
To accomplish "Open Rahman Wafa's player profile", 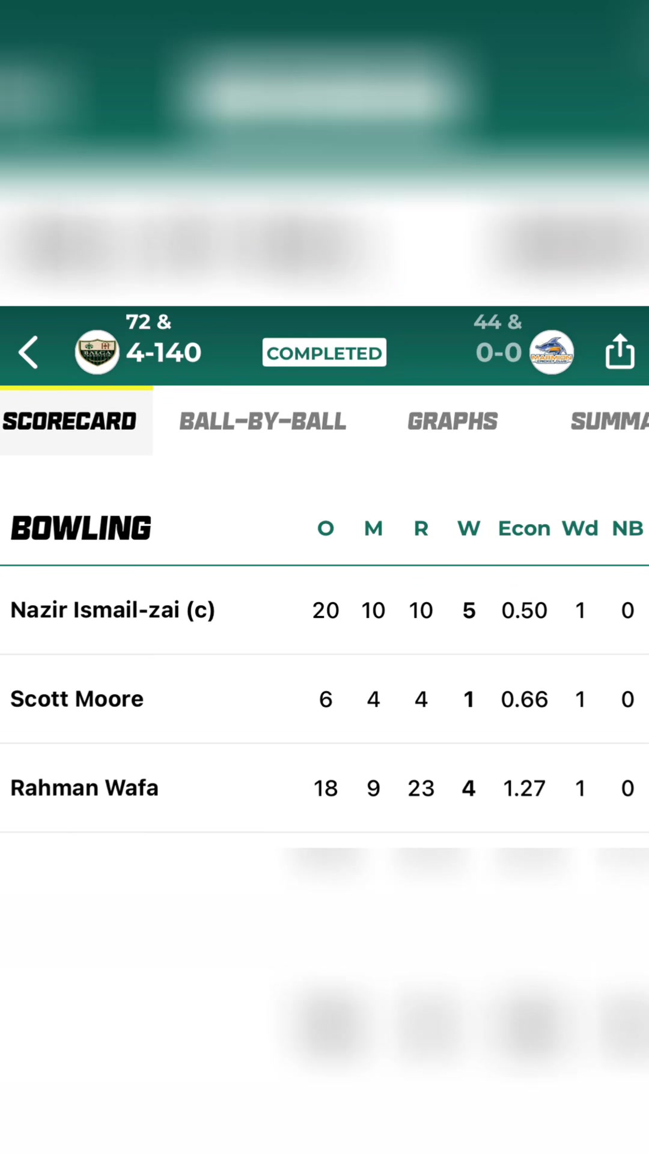I will click(x=84, y=788).
